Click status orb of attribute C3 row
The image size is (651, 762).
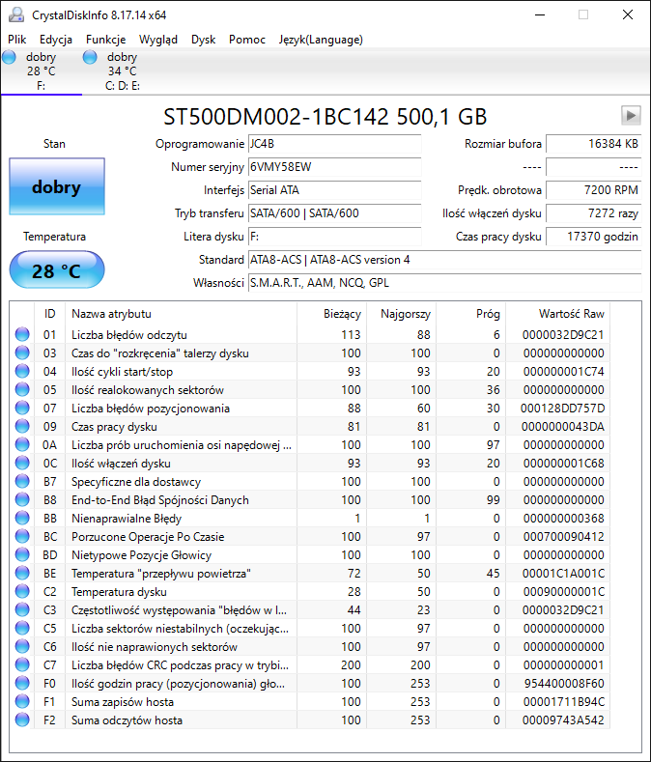coord(22,610)
